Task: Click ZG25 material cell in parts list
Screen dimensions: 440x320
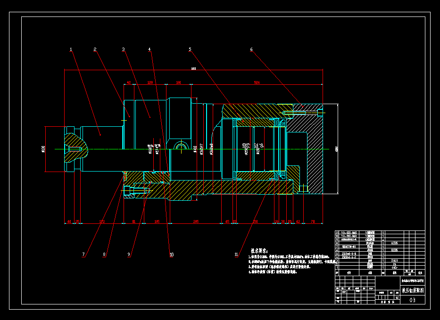Action: coord(394,260)
